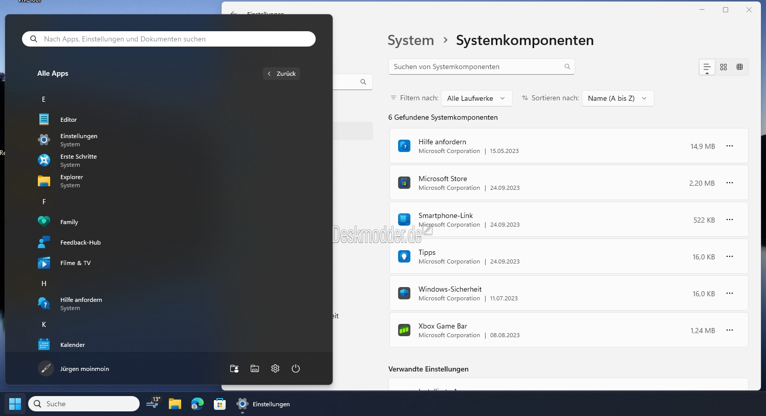Jump to letter H section header

pos(44,283)
